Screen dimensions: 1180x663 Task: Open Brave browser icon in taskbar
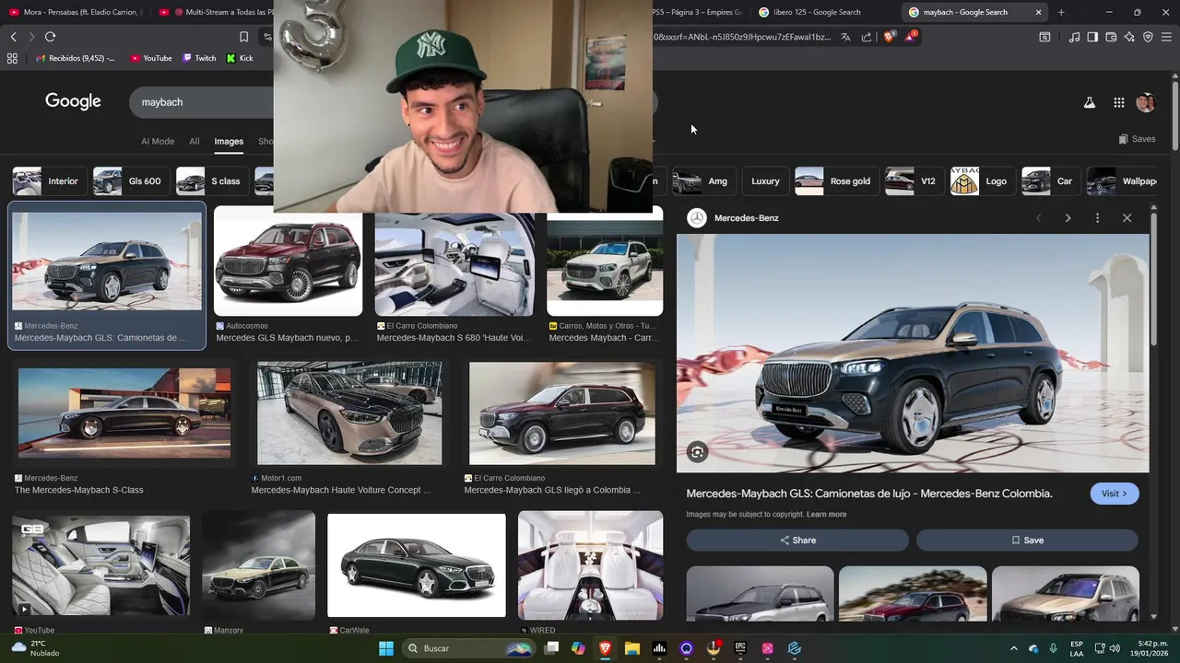(605, 648)
